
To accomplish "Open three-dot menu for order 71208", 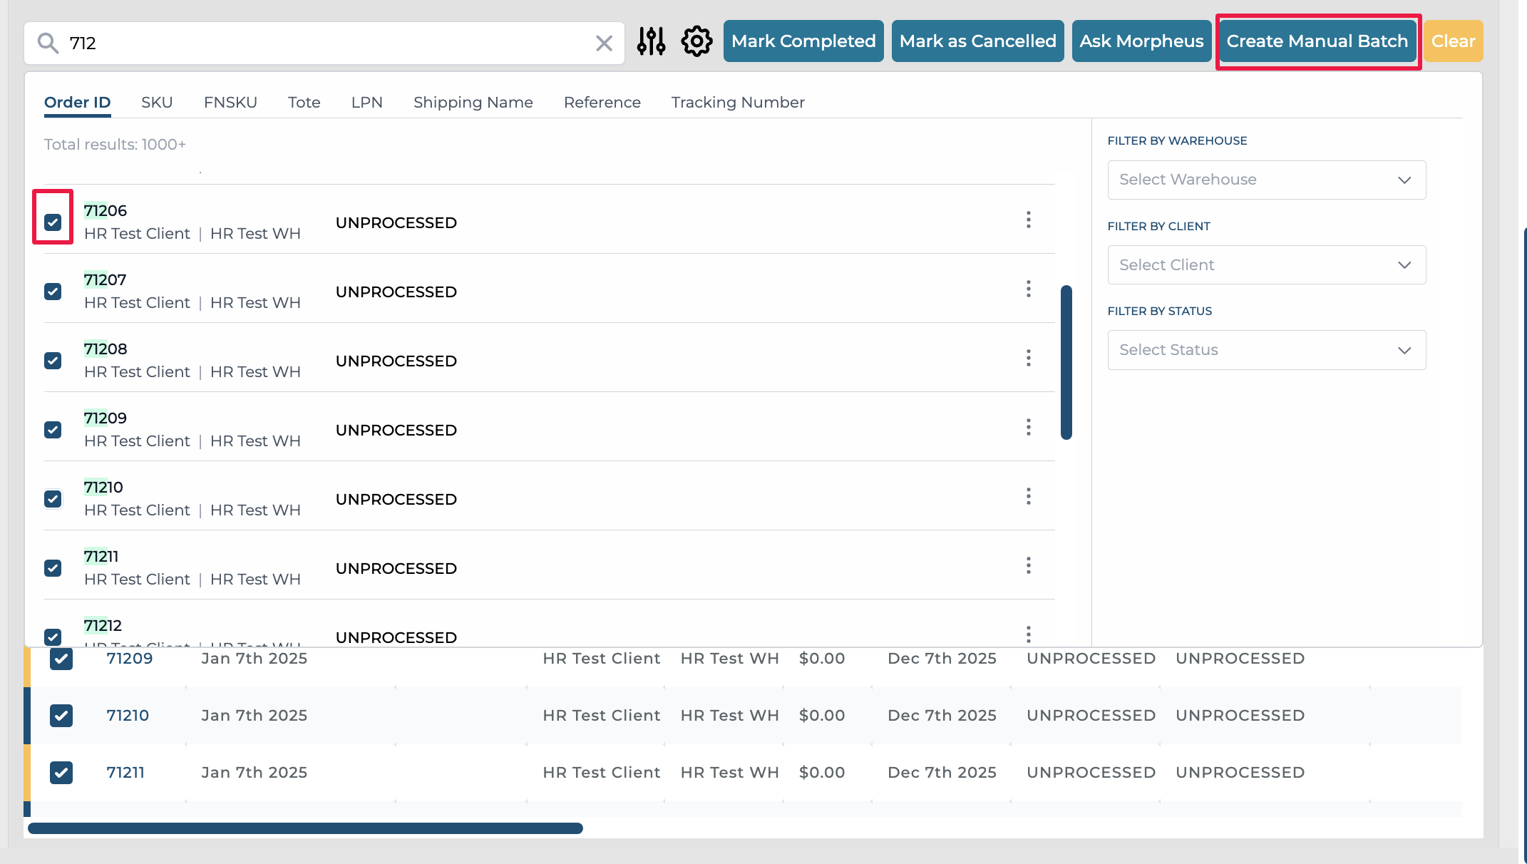I will click(1028, 358).
